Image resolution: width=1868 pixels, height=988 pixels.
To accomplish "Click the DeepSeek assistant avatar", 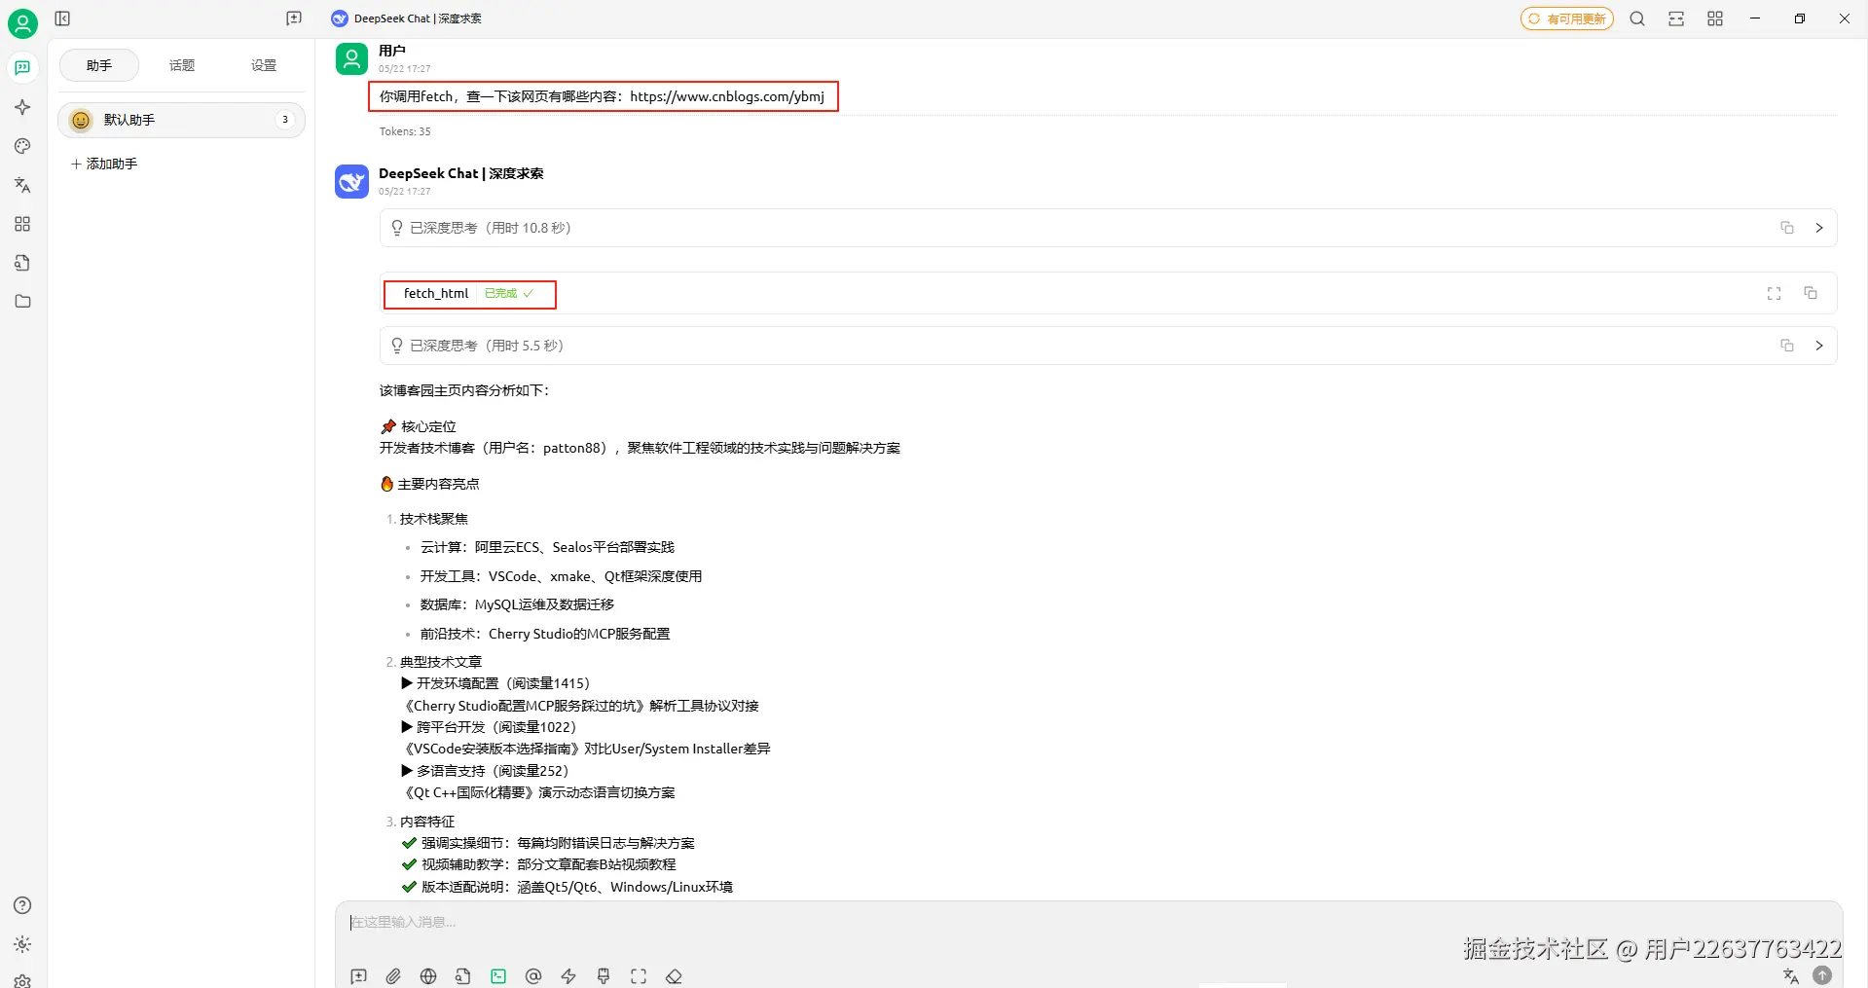I will [x=351, y=181].
